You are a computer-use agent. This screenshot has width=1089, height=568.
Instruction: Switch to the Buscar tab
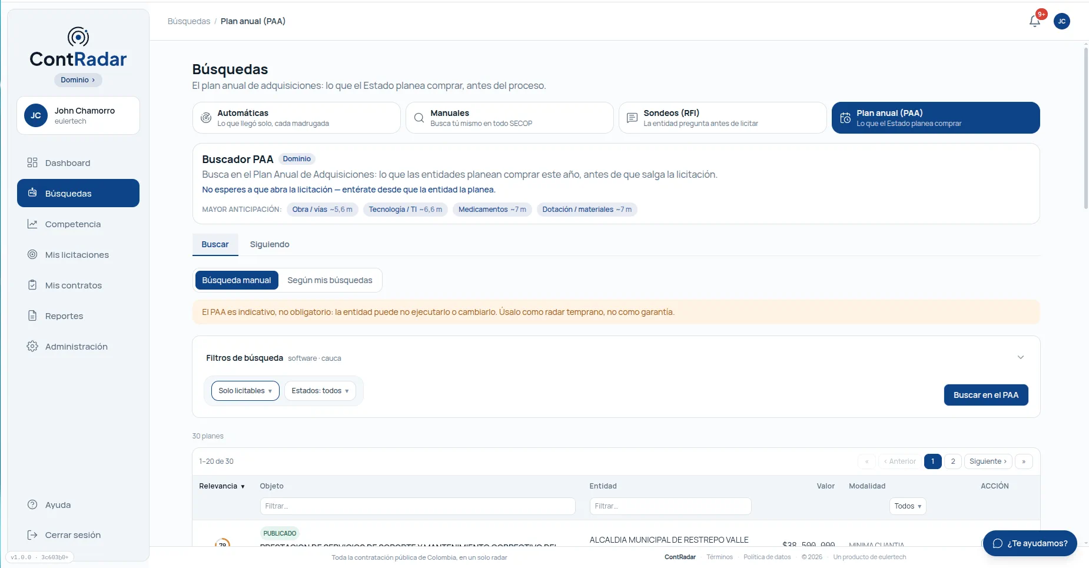coord(215,244)
